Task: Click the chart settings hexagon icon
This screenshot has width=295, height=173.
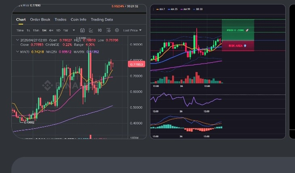Action: point(117,30)
